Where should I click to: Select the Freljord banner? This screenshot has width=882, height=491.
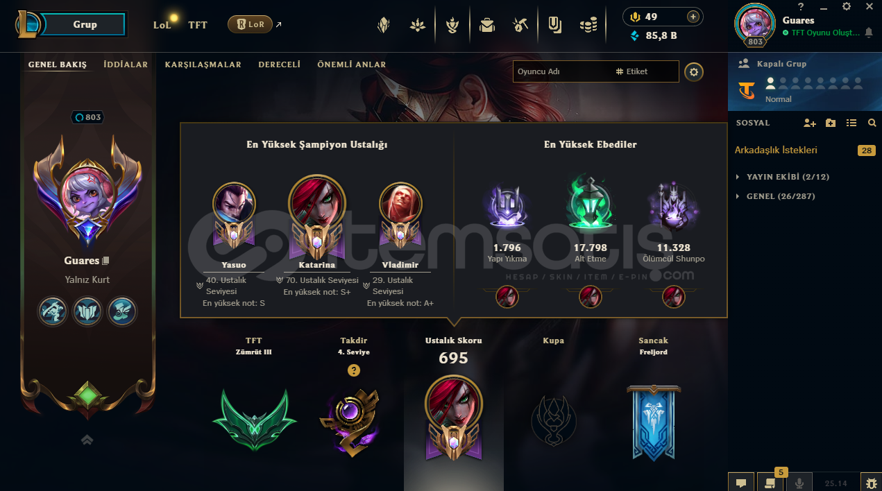pyautogui.click(x=653, y=422)
